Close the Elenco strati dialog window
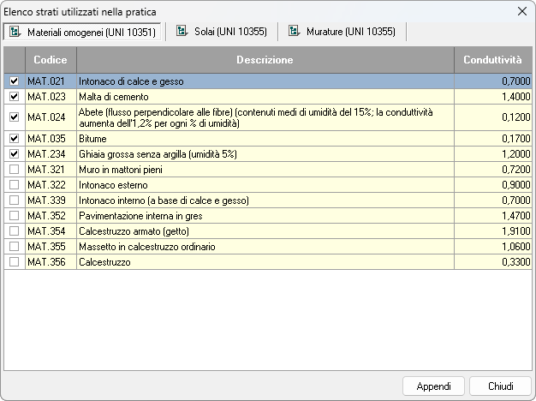536x401 pixels. coord(521,11)
